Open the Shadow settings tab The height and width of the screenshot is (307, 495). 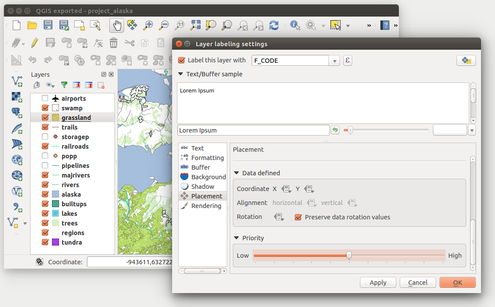[x=202, y=187]
